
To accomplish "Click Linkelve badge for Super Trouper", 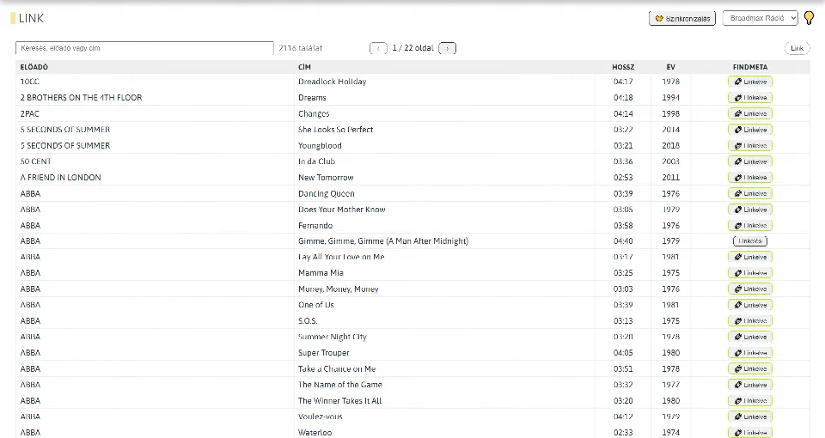I will [x=750, y=353].
